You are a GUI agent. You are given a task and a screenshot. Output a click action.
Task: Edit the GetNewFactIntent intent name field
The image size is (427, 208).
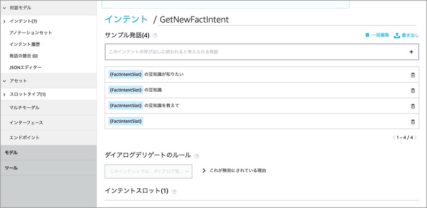click(287, 20)
